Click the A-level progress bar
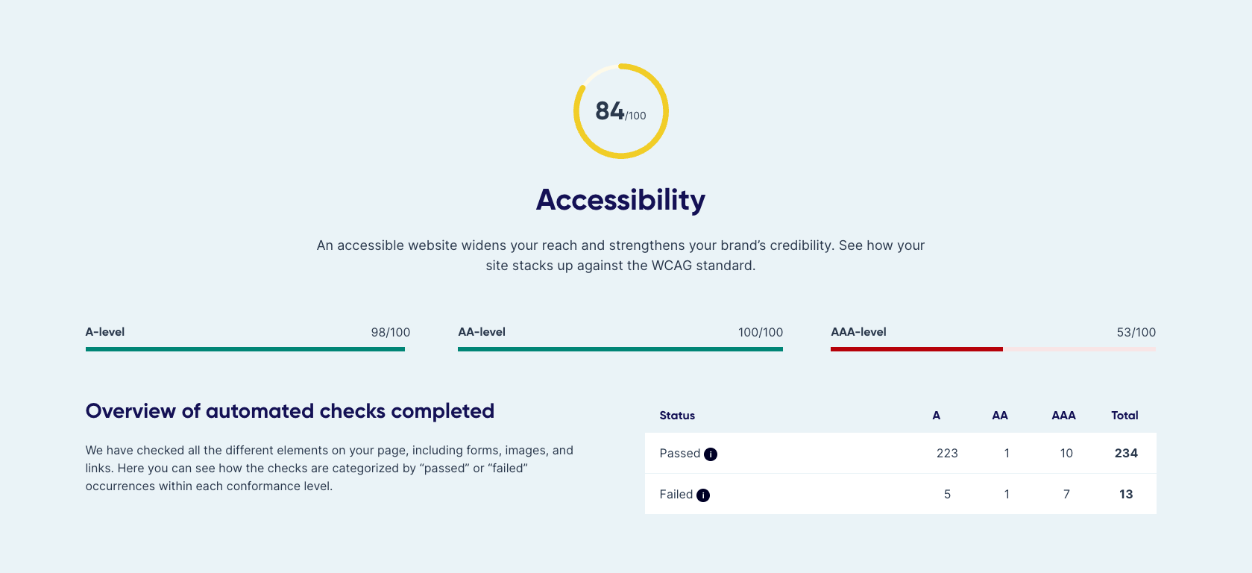This screenshot has width=1252, height=573. [248, 349]
